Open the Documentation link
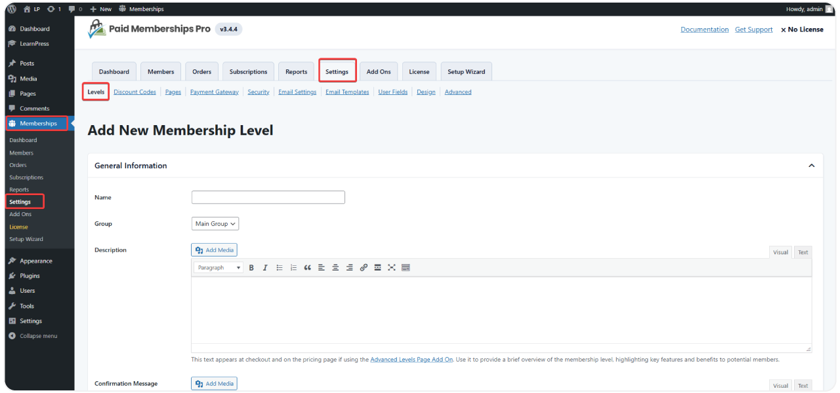This screenshot has width=840, height=393. coord(704,29)
